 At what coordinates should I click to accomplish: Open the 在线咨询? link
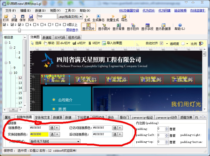[x=198, y=11]
